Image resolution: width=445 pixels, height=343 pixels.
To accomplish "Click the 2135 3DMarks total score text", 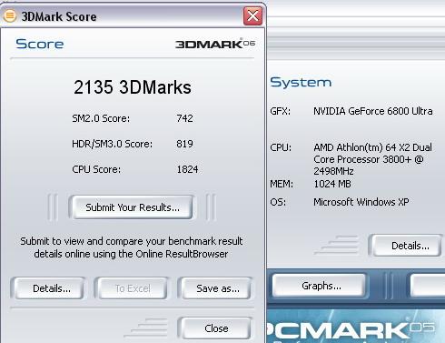I will point(133,87).
